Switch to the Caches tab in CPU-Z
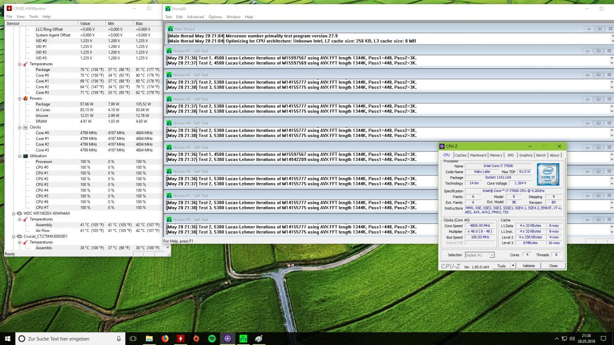Viewport: 614px width, 345px height. [461, 155]
